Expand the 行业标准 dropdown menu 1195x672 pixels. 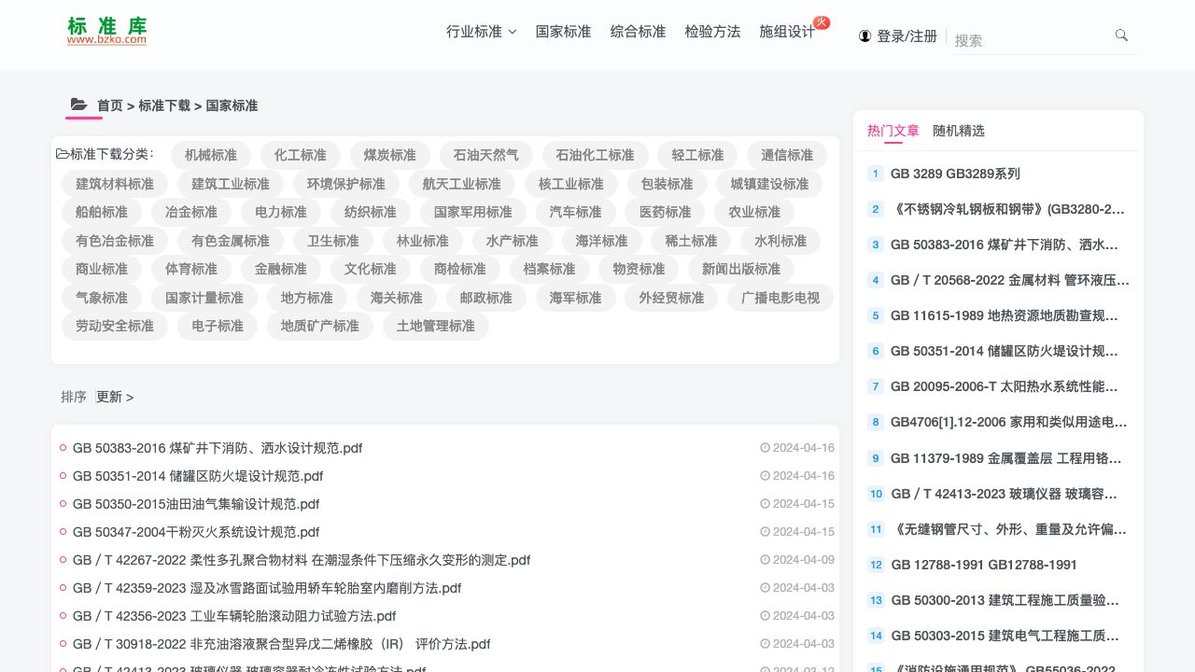481,32
